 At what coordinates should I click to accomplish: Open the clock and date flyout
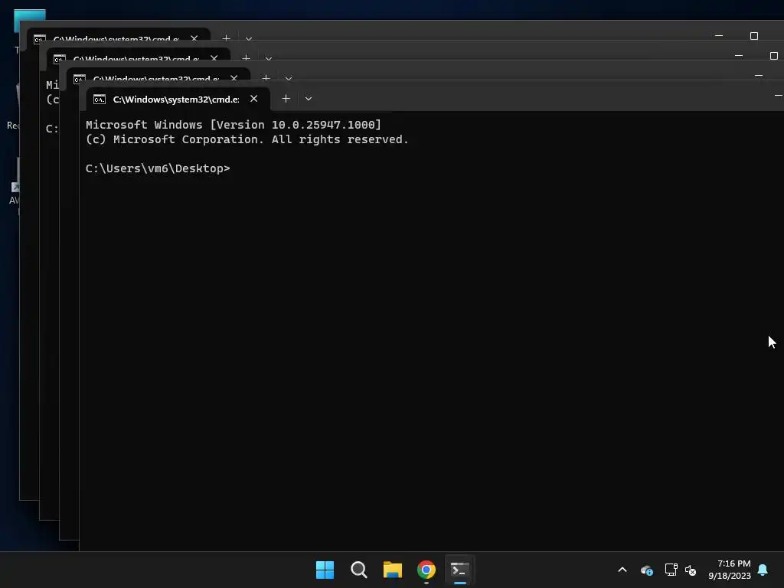(x=730, y=570)
